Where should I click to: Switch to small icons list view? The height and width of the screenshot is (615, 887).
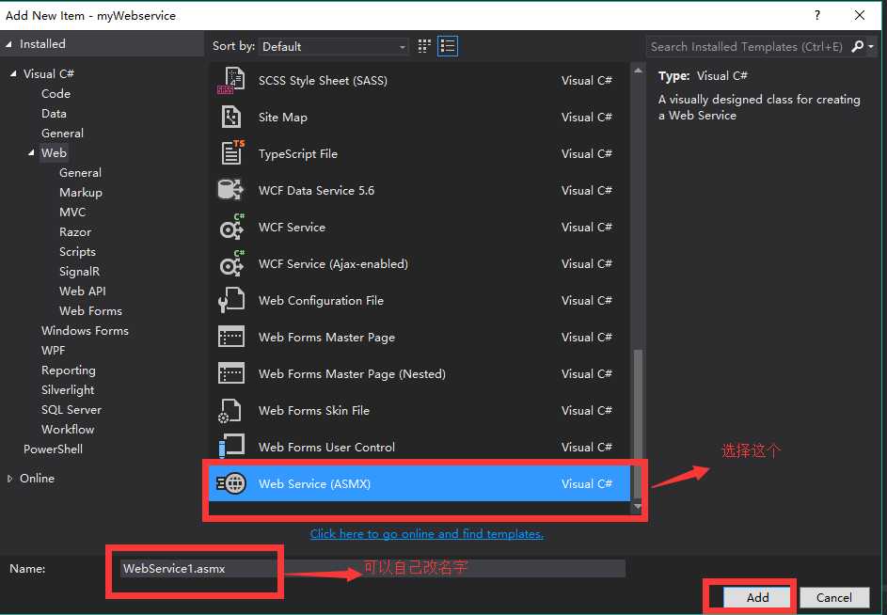click(x=448, y=46)
